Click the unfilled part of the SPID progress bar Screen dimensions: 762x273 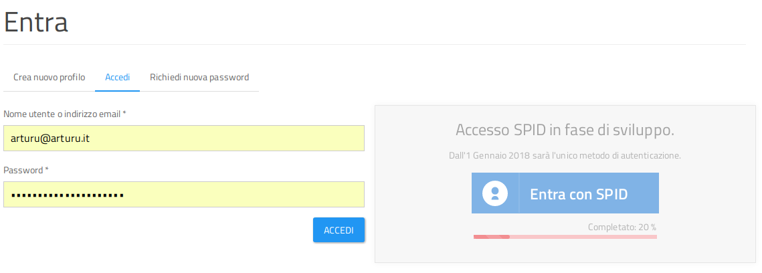coord(582,236)
